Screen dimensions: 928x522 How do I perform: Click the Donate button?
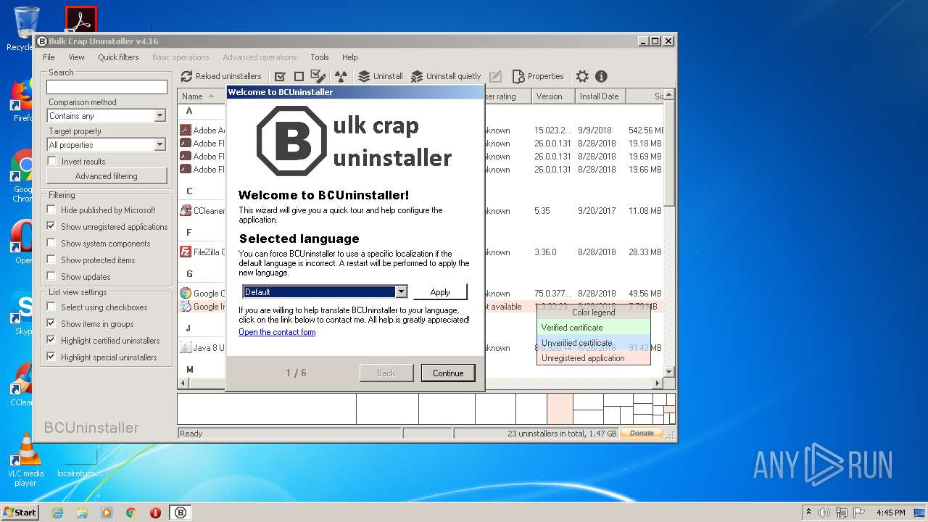[x=642, y=433]
